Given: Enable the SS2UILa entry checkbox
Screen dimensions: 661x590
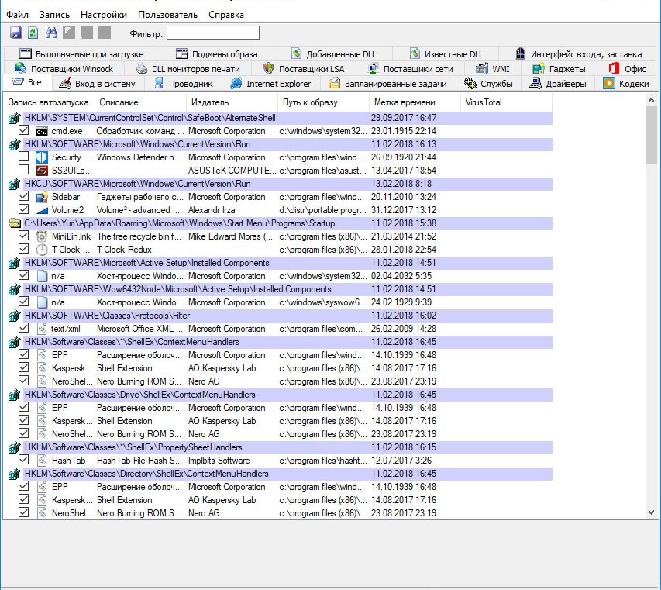Looking at the screenshot, I should click(23, 170).
